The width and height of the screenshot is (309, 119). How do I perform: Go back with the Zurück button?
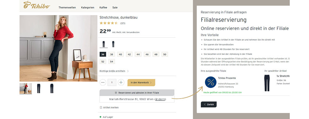pos(209,105)
